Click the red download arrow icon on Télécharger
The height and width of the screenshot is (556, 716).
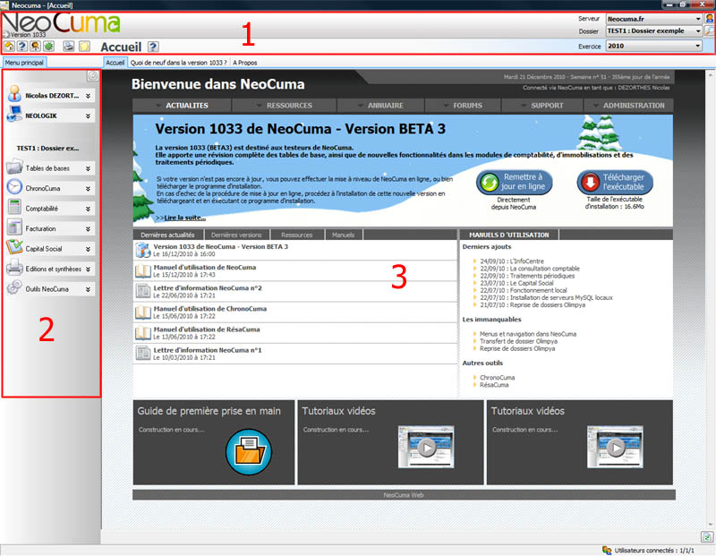coord(590,183)
